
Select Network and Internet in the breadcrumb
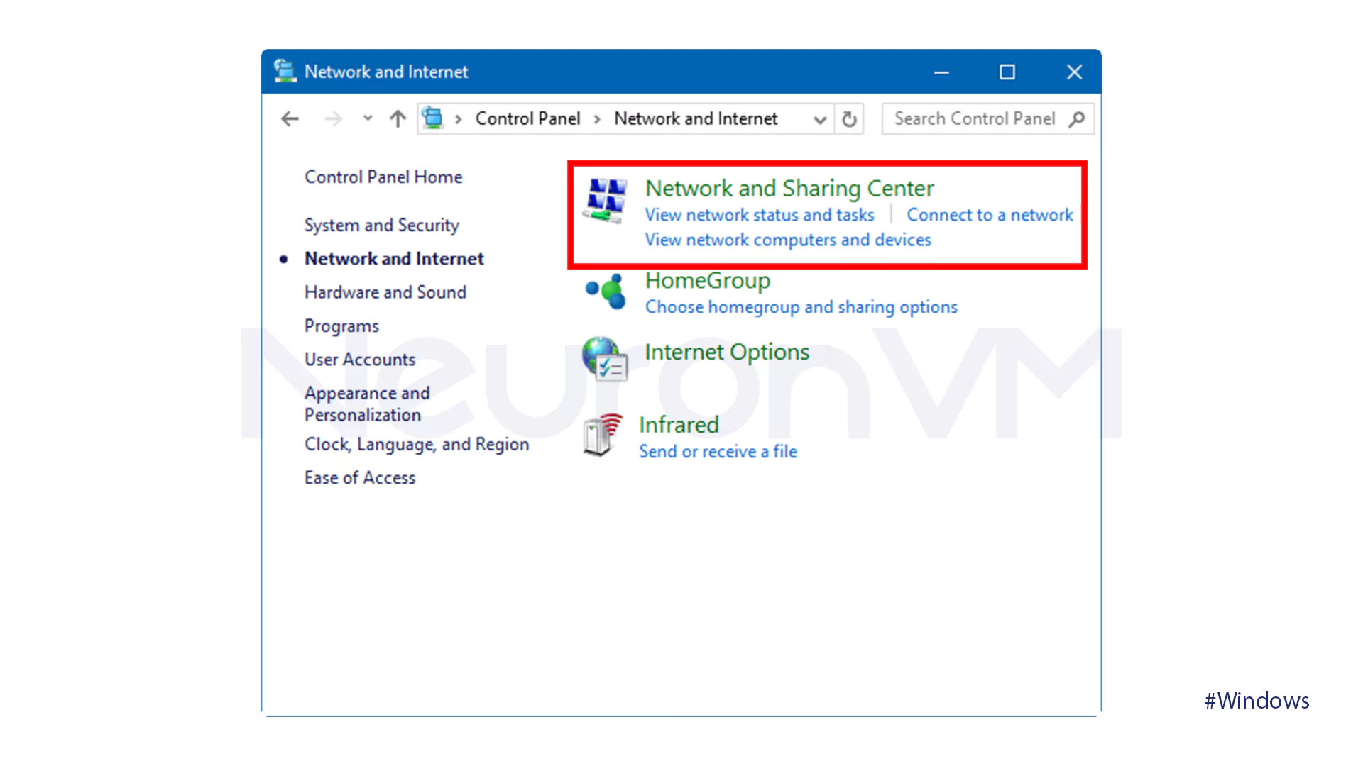pyautogui.click(x=696, y=118)
